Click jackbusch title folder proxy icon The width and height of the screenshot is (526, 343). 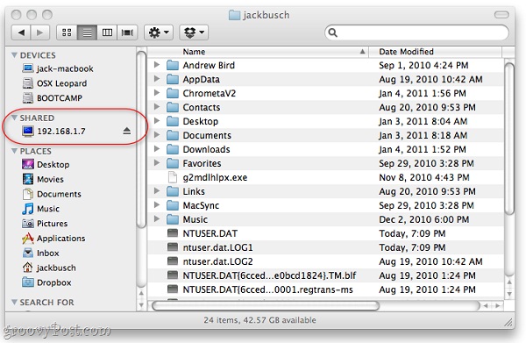(234, 15)
